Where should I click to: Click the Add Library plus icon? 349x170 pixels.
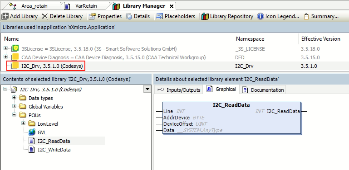click(x=5, y=16)
